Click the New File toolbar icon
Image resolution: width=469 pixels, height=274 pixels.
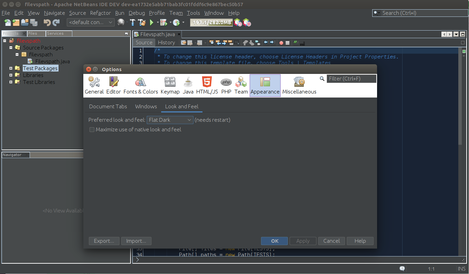[x=8, y=23]
